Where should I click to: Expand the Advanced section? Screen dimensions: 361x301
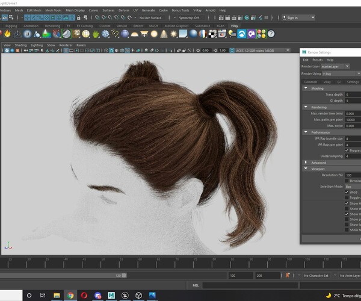click(x=306, y=162)
